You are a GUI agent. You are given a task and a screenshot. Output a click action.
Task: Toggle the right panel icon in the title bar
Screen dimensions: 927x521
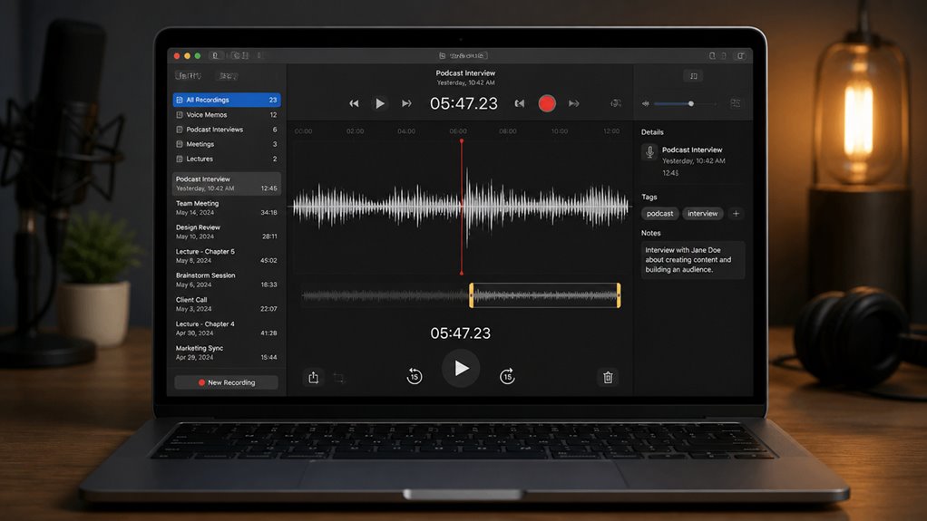point(740,55)
